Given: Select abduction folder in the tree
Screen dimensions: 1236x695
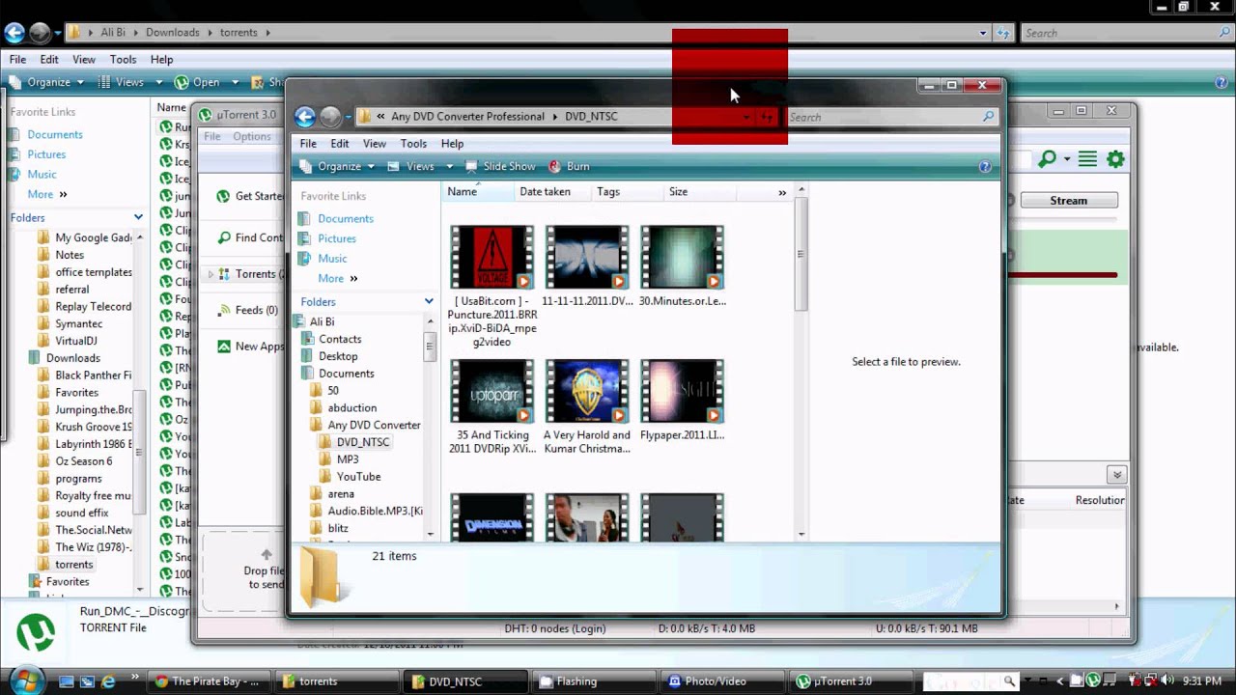Looking at the screenshot, I should tap(351, 408).
